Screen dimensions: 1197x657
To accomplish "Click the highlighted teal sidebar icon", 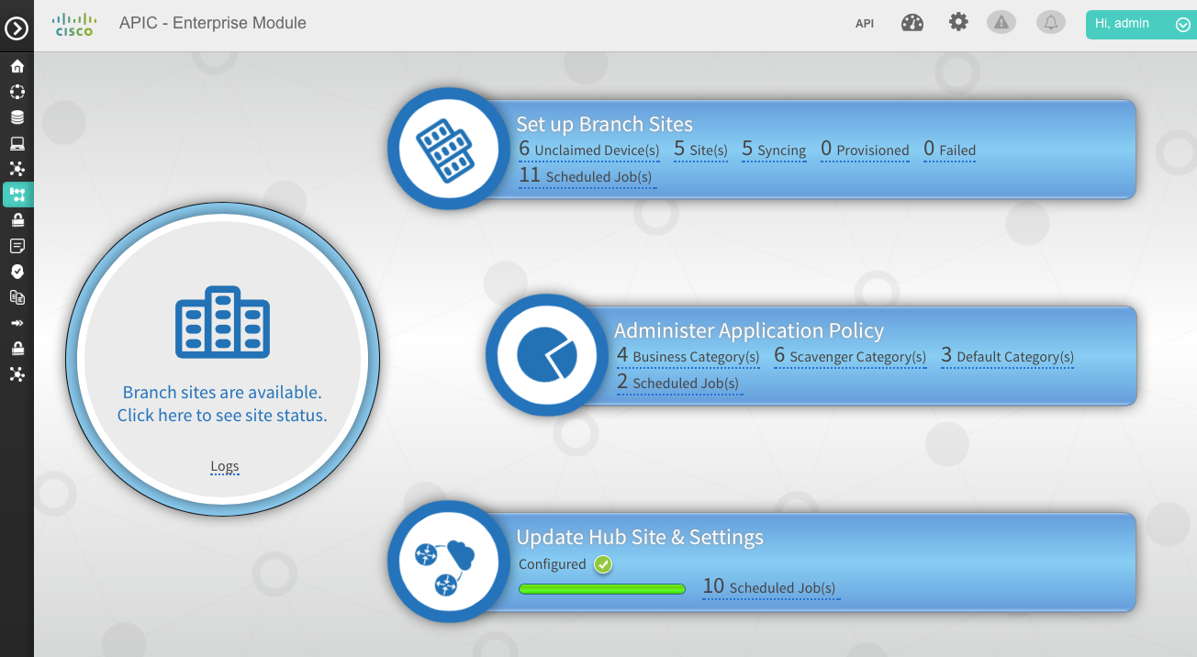I will (17, 194).
